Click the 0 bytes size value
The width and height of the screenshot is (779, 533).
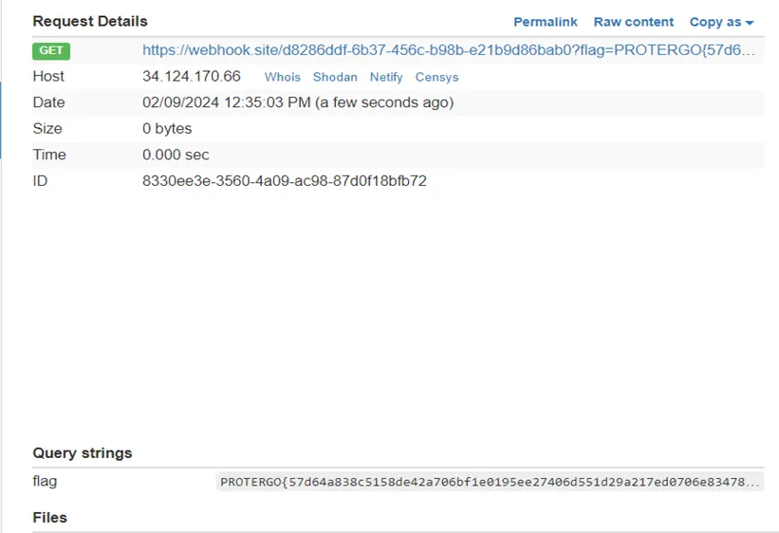click(167, 128)
